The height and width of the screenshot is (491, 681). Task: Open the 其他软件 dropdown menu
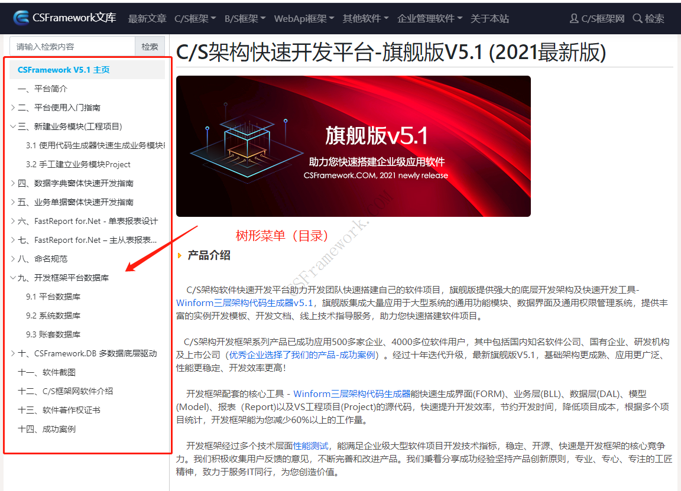click(x=365, y=19)
